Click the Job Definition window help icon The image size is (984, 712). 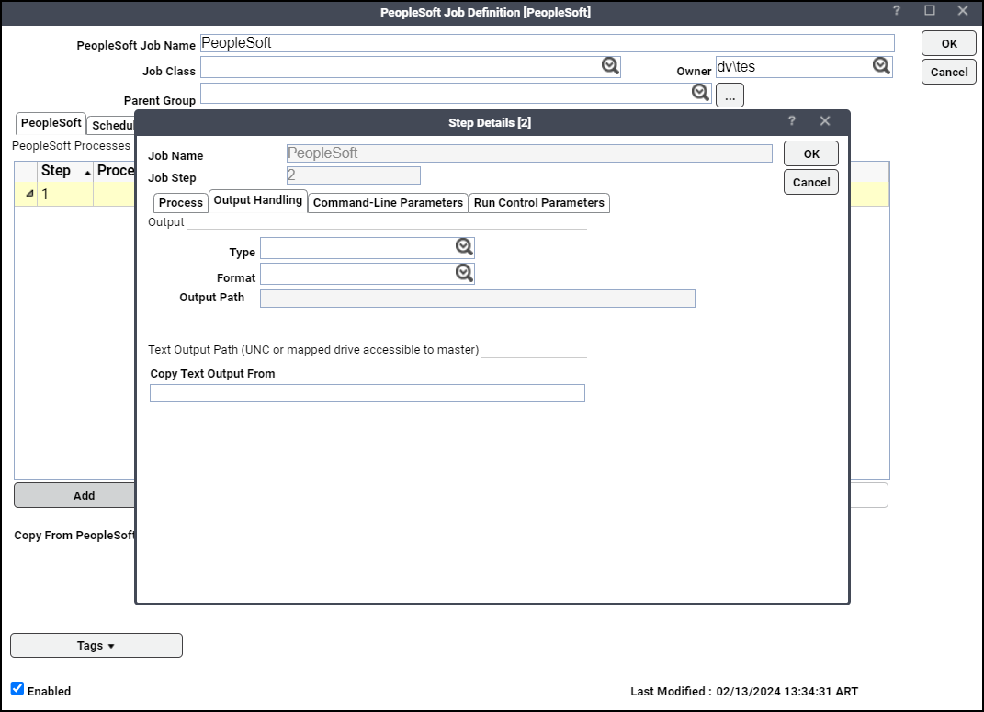tap(897, 11)
